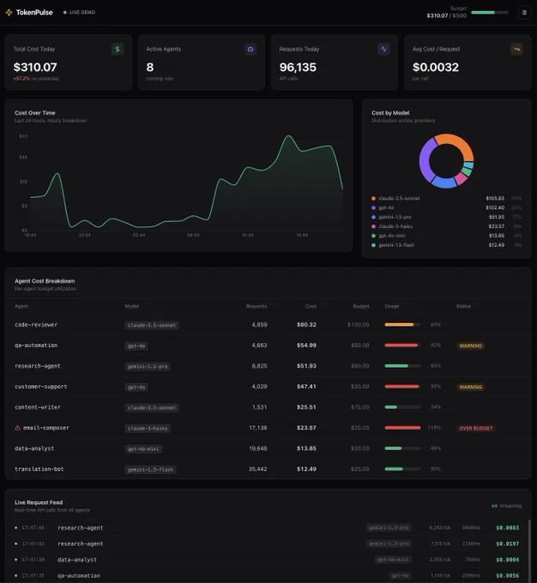Select the content-writer agent name
Viewport: 537px width, 583px height.
[x=38, y=407]
